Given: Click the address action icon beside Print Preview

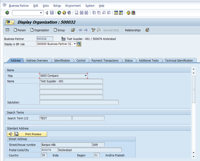Looking at the screenshot, I should (x=10, y=134).
